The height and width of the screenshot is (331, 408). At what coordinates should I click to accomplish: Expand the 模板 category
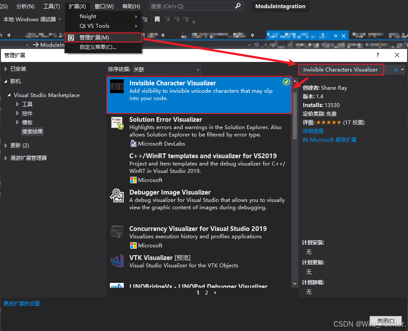point(17,122)
